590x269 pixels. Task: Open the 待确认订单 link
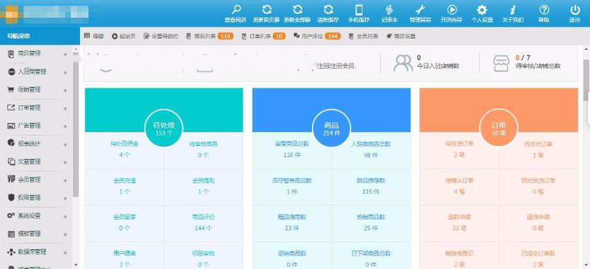(459, 181)
